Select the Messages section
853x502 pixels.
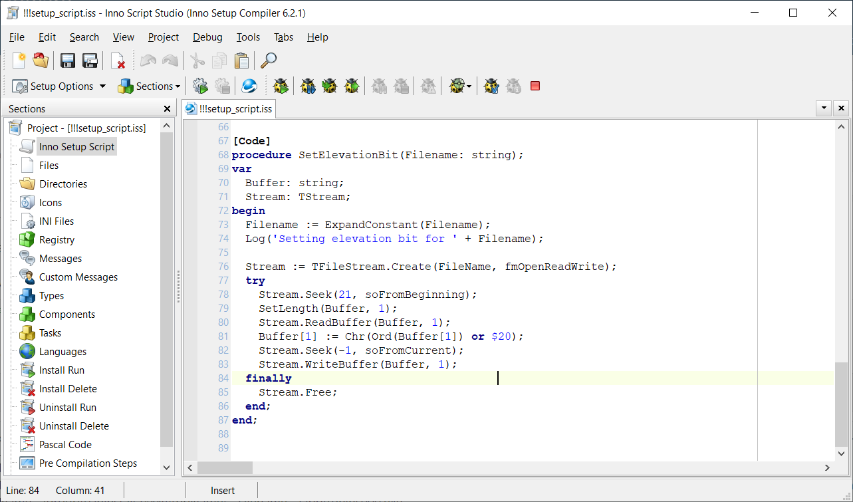tap(61, 258)
